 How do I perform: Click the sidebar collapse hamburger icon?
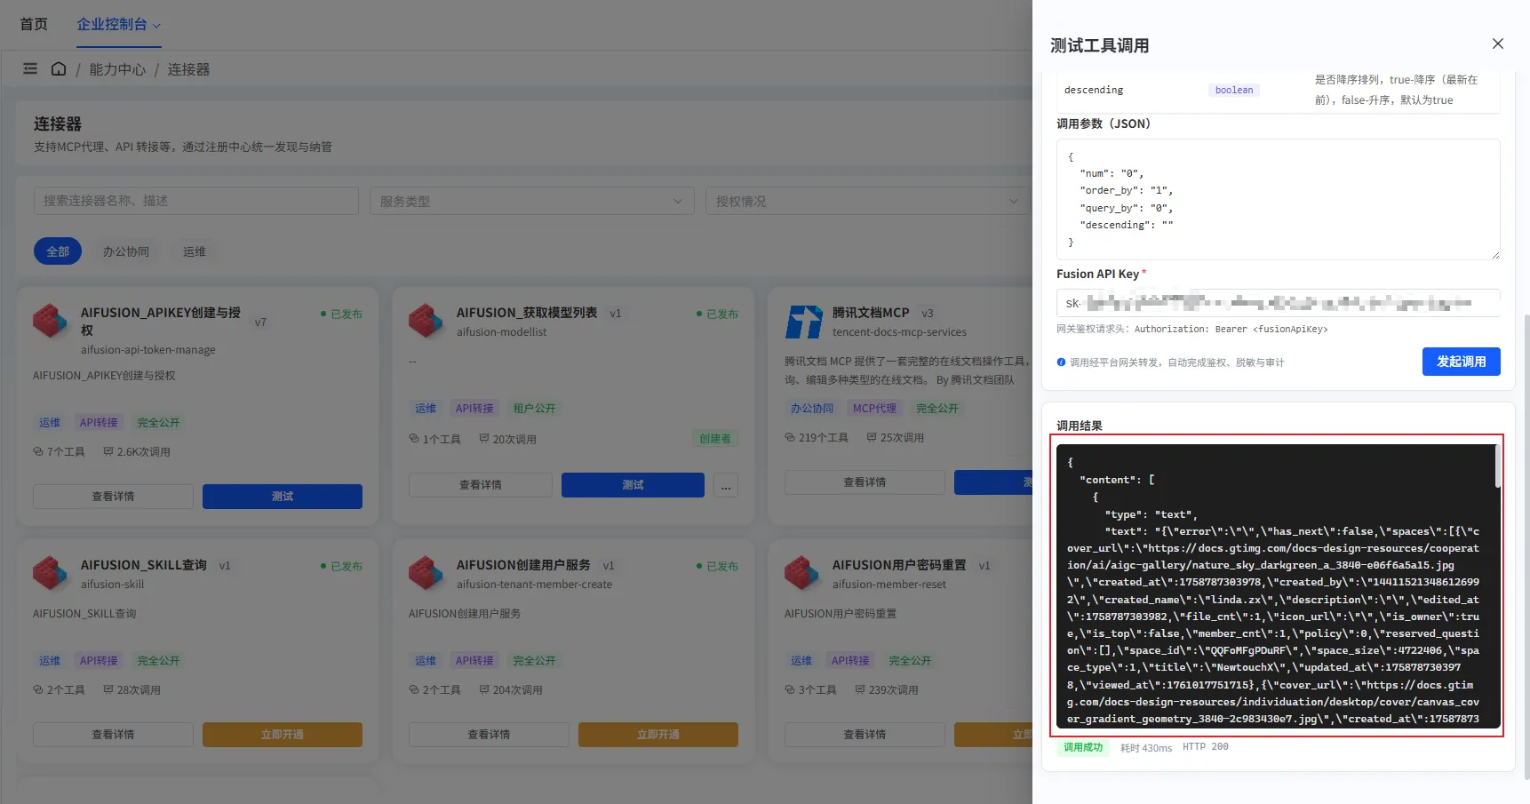30,68
